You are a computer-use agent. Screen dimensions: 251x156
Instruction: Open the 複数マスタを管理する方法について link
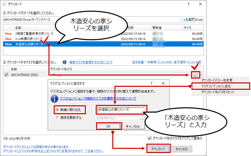[91, 62]
